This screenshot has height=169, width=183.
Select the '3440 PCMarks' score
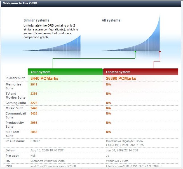point(44,78)
